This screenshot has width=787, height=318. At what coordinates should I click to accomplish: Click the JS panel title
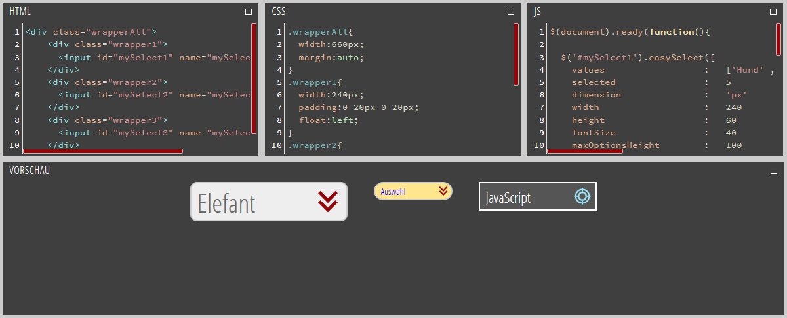[x=538, y=12]
